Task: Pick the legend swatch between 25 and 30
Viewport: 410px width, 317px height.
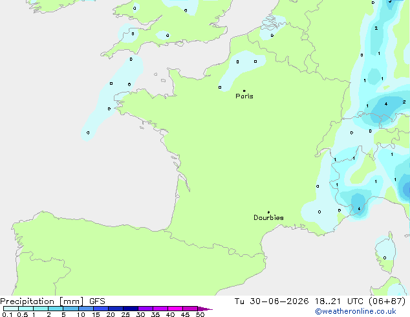Action: 131,309
